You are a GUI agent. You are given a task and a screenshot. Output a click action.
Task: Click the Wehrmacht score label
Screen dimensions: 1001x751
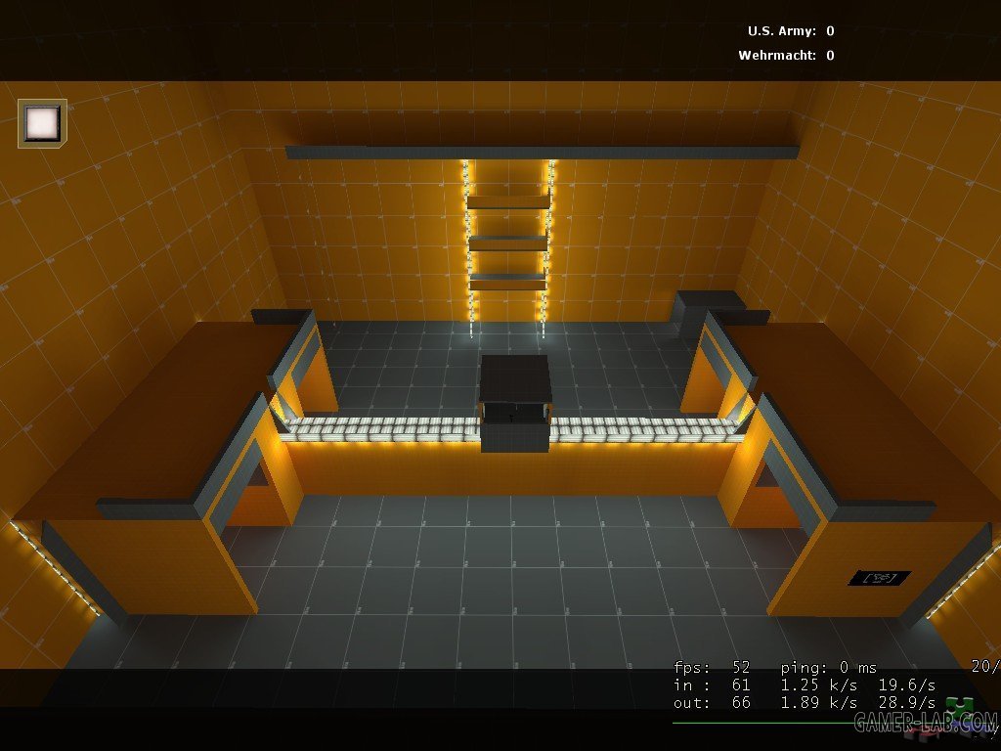click(777, 56)
